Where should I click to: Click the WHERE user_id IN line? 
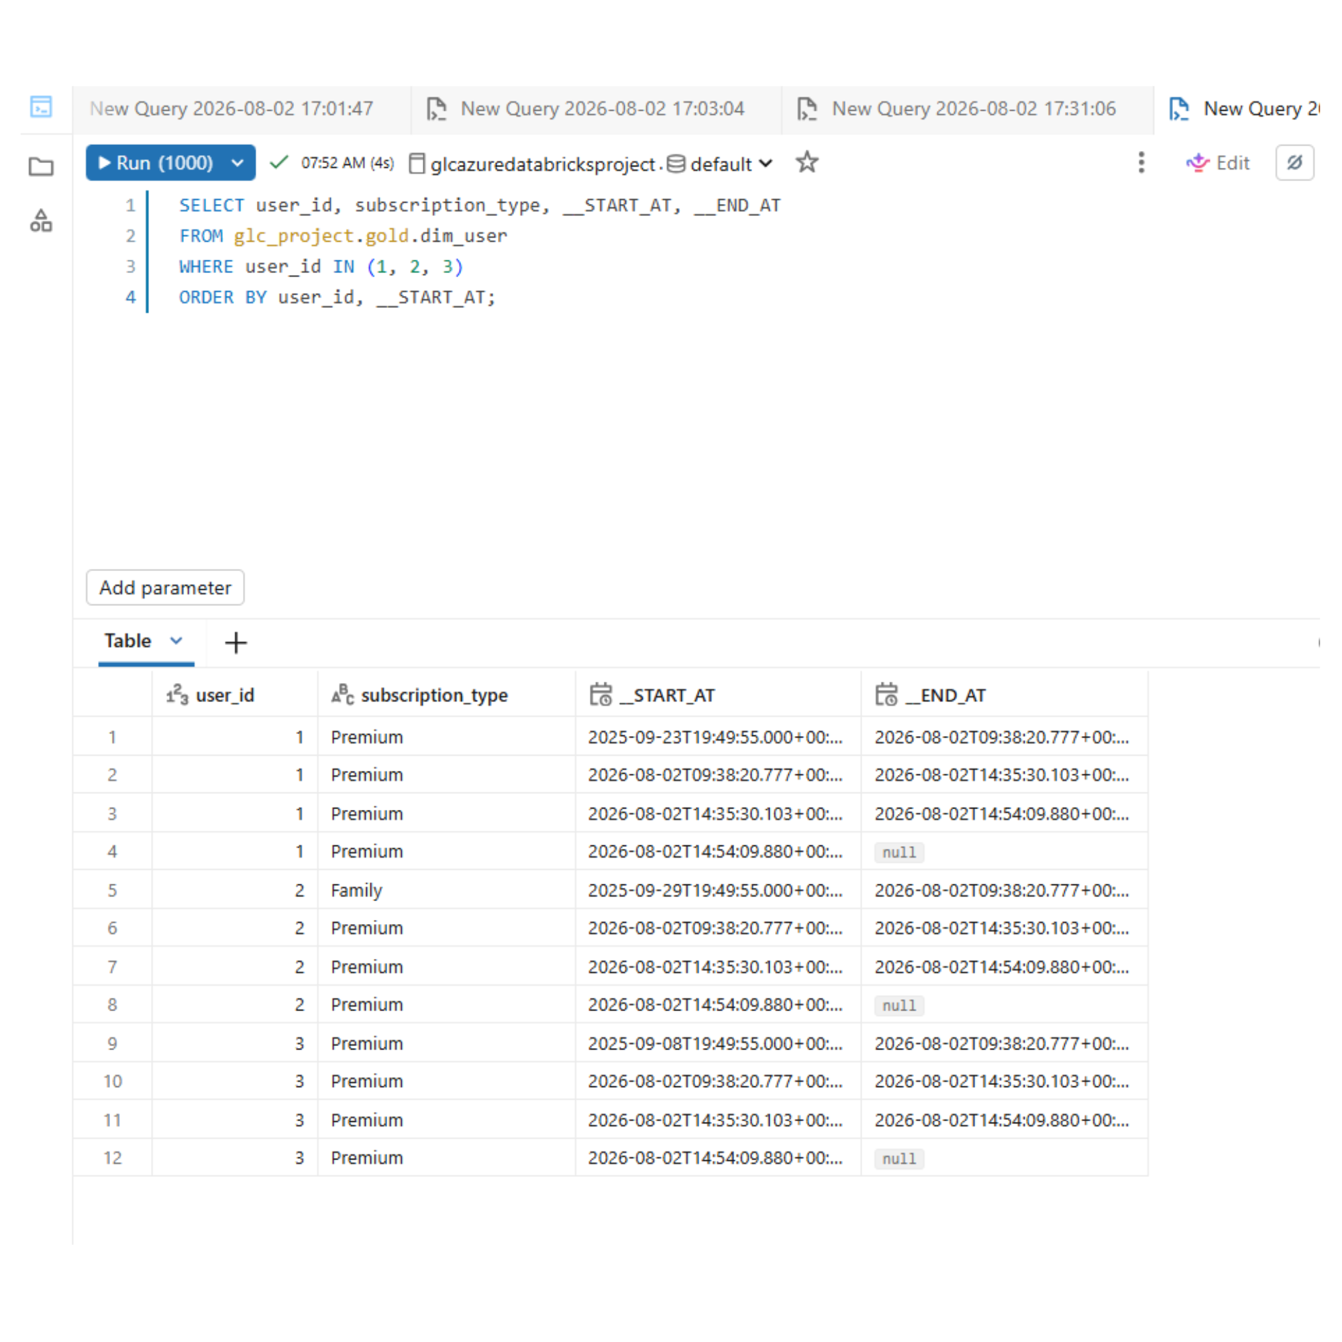pos(321,267)
